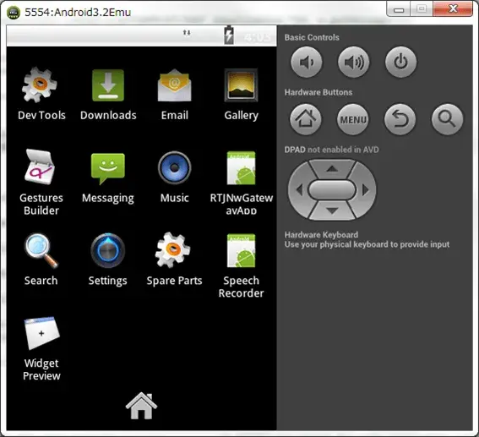Image resolution: width=479 pixels, height=437 pixels.
Task: Click the data transfer arrows status icon
Action: [187, 32]
